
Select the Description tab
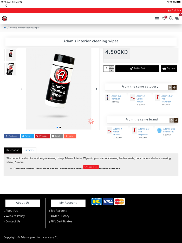click(x=13, y=150)
